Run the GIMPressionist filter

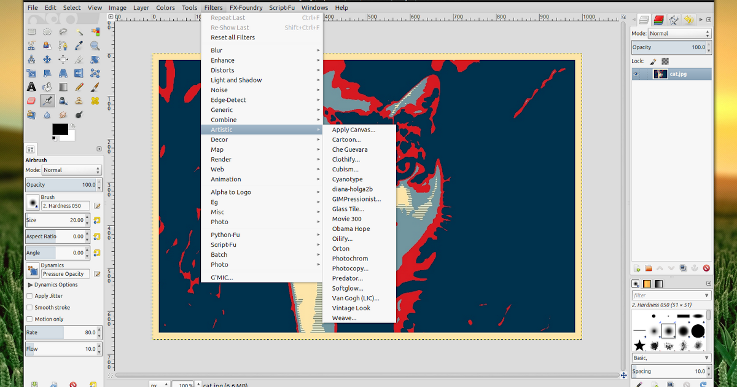coord(356,198)
